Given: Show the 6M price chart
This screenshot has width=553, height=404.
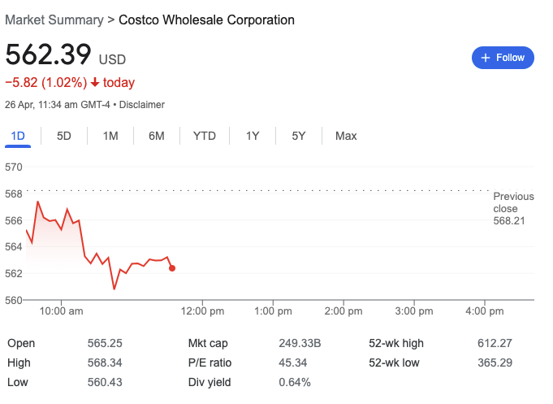Looking at the screenshot, I should coord(157,136).
